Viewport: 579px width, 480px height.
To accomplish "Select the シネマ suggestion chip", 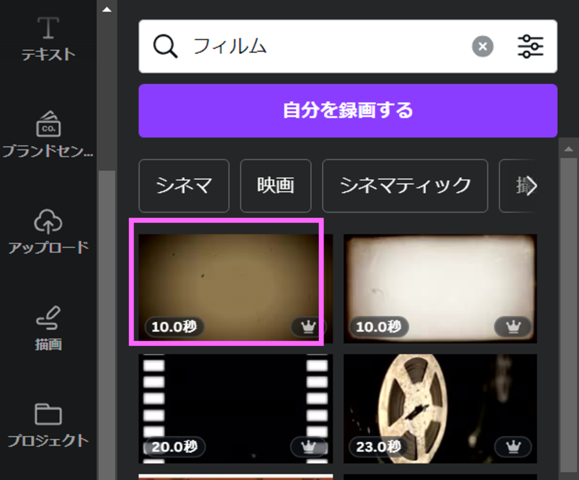I will click(184, 185).
